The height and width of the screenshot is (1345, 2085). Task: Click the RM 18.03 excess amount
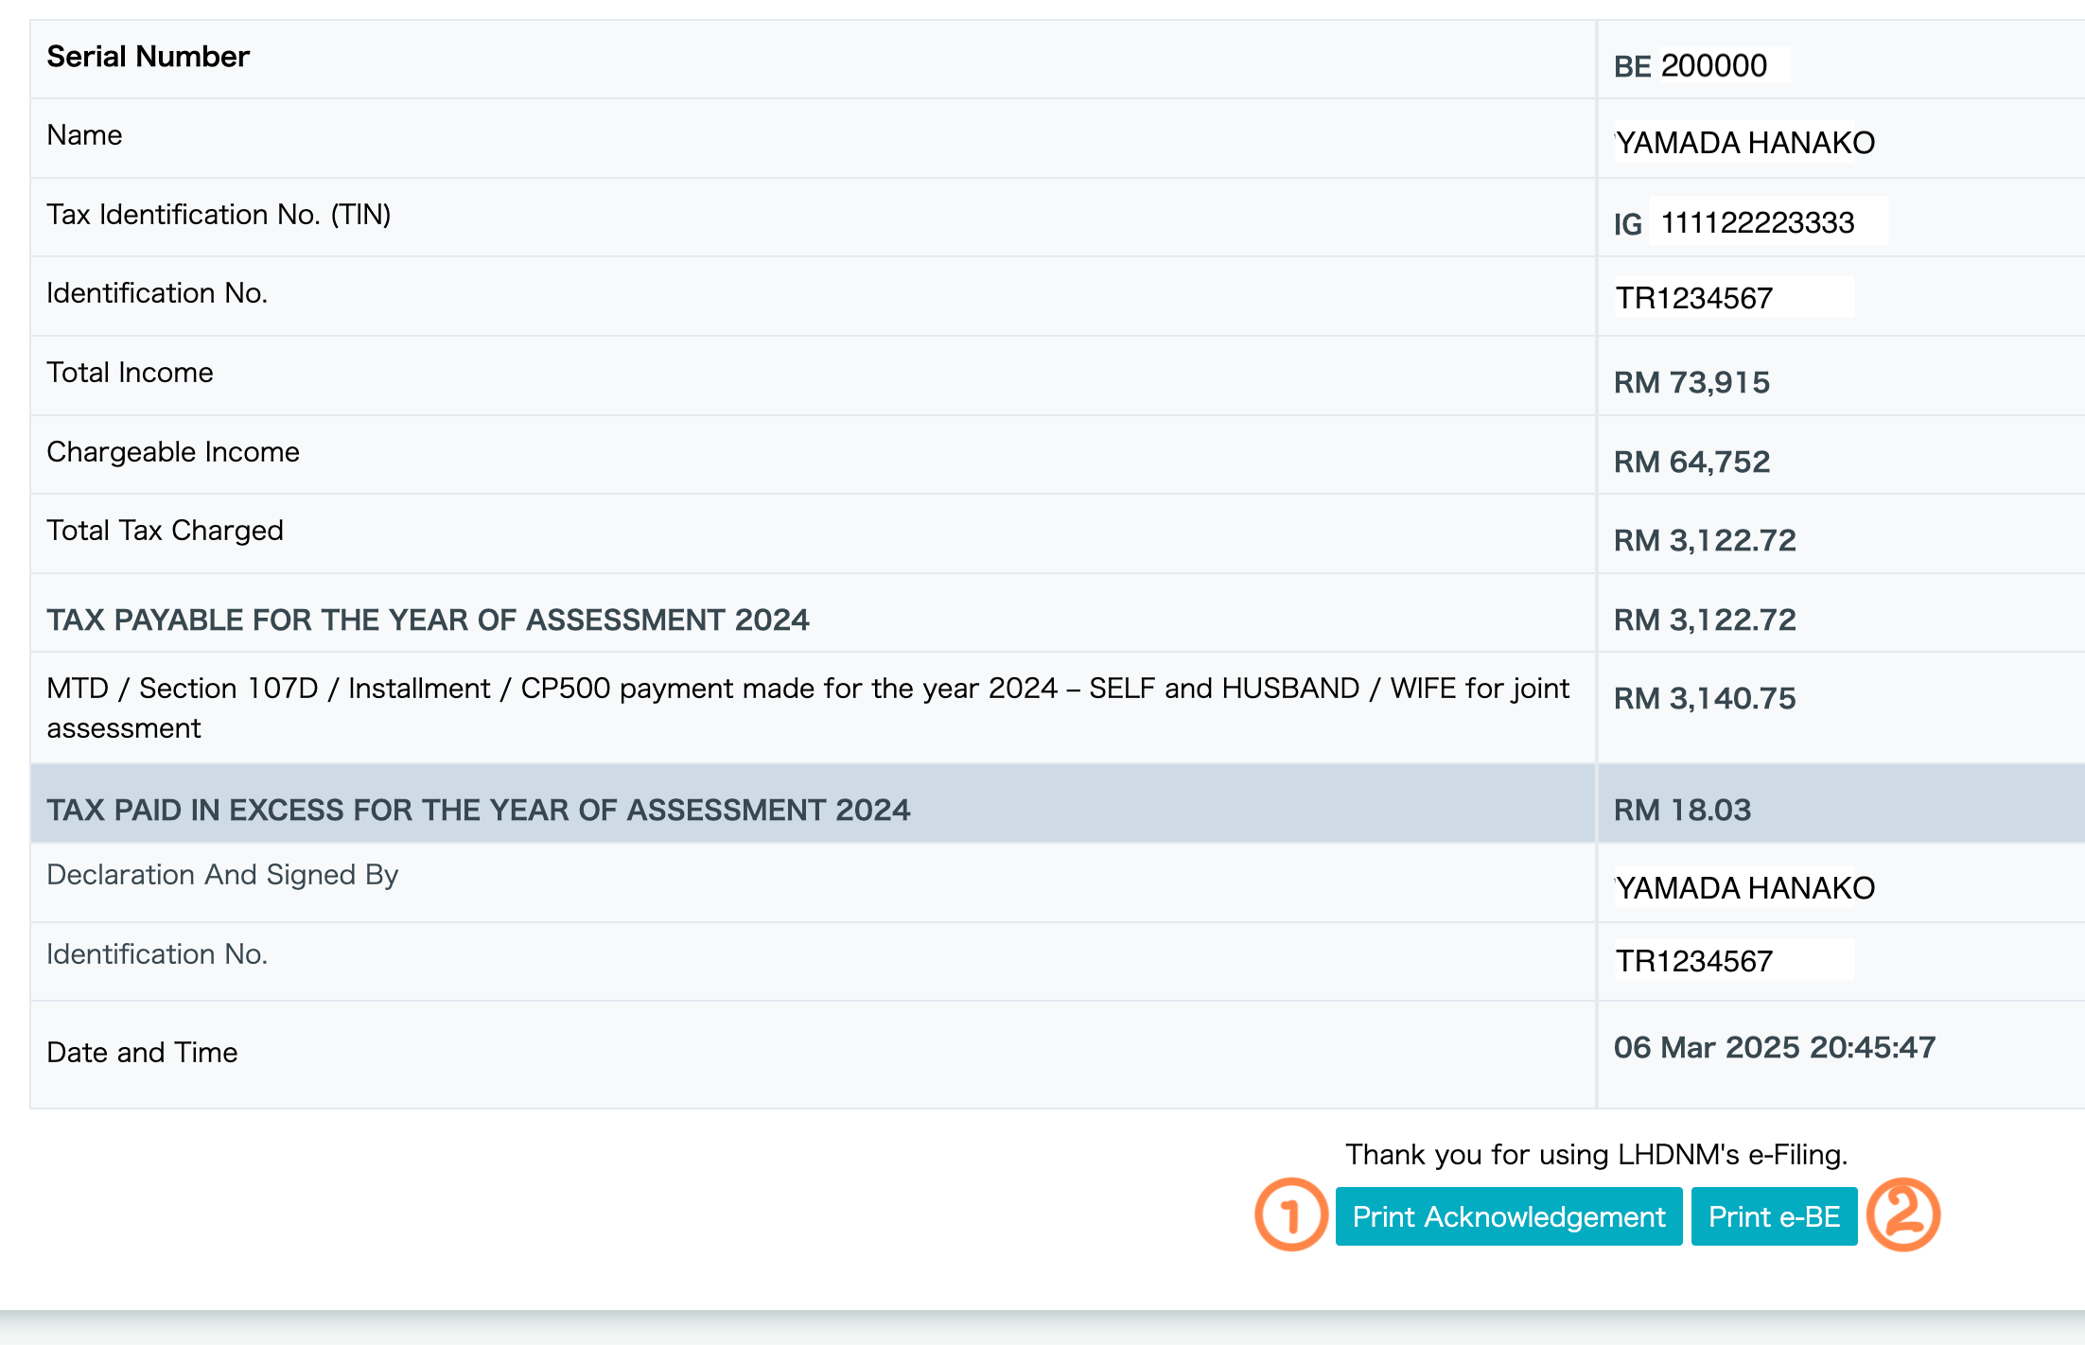click(x=1682, y=810)
